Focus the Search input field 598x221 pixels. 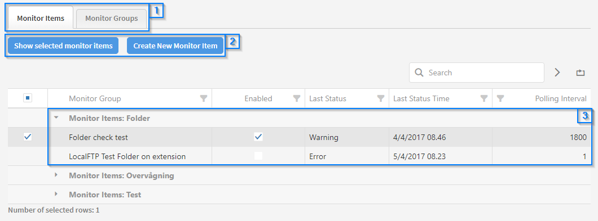click(x=477, y=73)
